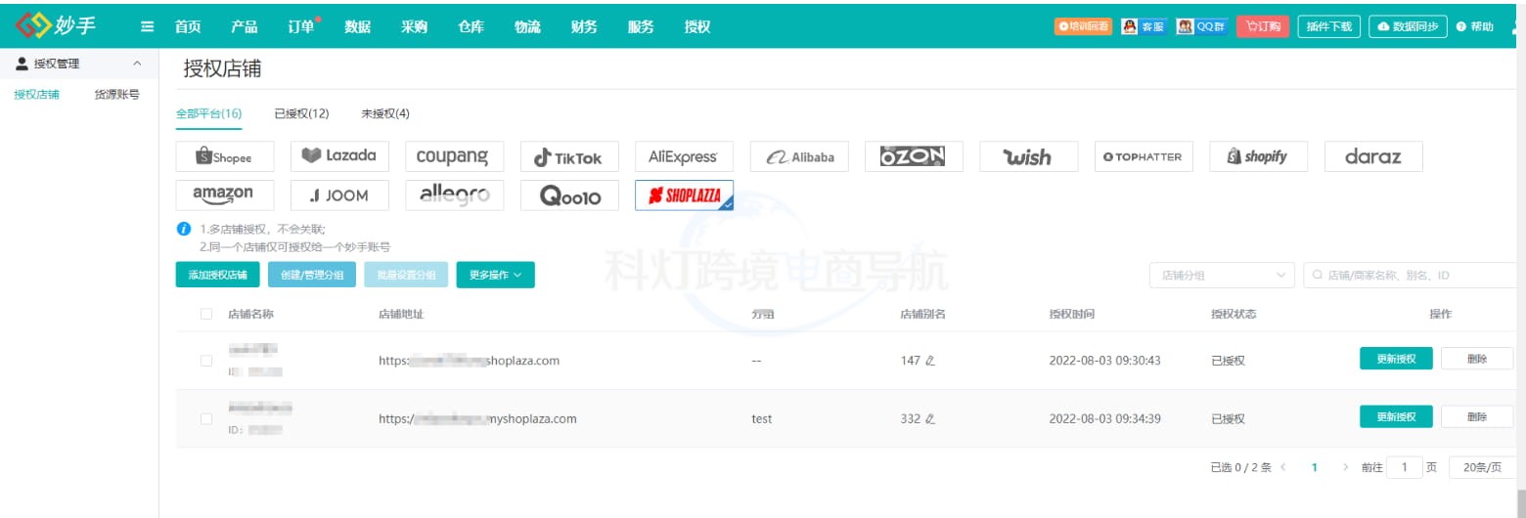
Task: Go to next page arrow
Action: coord(1346,468)
